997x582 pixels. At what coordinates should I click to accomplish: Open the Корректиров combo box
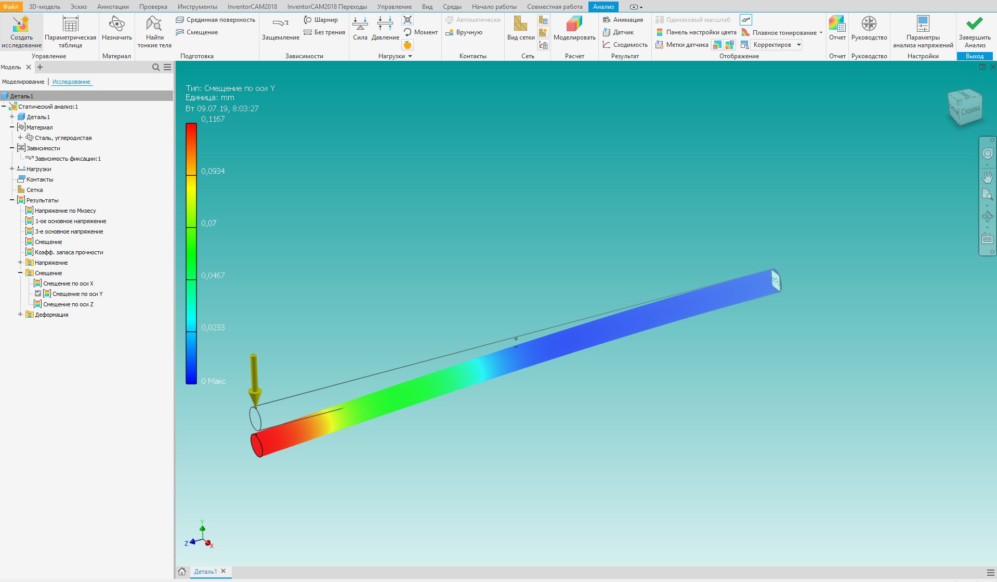coord(777,45)
